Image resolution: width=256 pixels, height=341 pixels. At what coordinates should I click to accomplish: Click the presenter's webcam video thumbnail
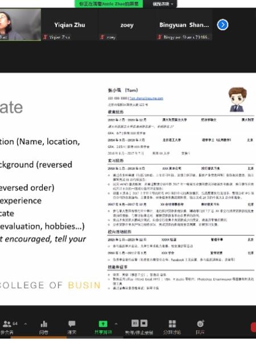coord(20,24)
